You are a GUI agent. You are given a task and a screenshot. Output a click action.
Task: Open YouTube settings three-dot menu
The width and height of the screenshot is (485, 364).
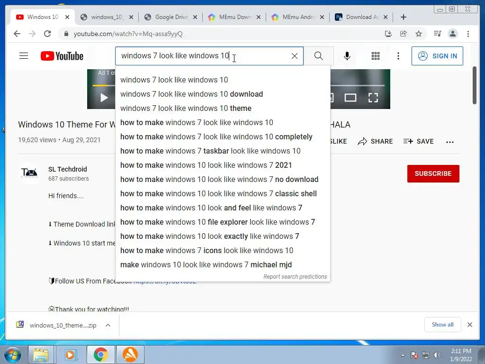398,56
